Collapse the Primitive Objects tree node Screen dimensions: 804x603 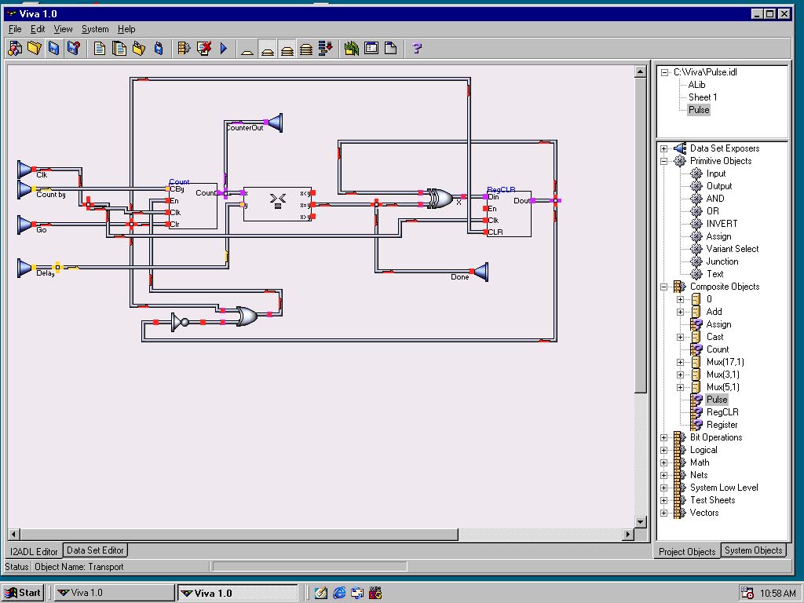click(664, 161)
